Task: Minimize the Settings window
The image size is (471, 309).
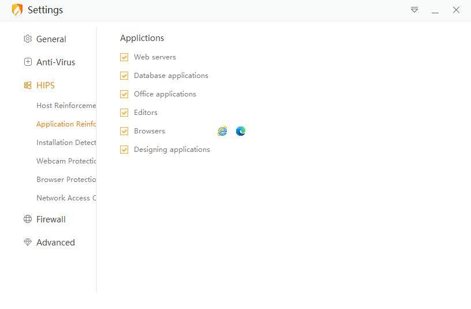Action: pos(435,10)
